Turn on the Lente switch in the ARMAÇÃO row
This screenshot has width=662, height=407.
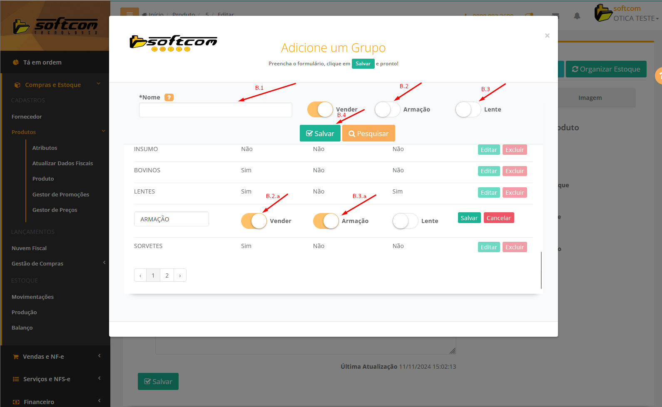tap(405, 221)
